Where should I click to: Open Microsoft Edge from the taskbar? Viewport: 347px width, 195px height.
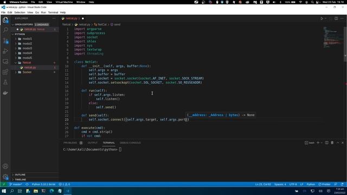click(52, 191)
